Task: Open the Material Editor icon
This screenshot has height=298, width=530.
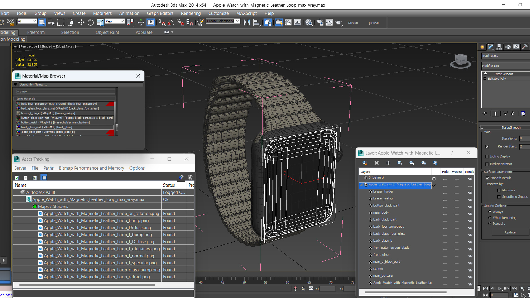Action: click(309, 23)
